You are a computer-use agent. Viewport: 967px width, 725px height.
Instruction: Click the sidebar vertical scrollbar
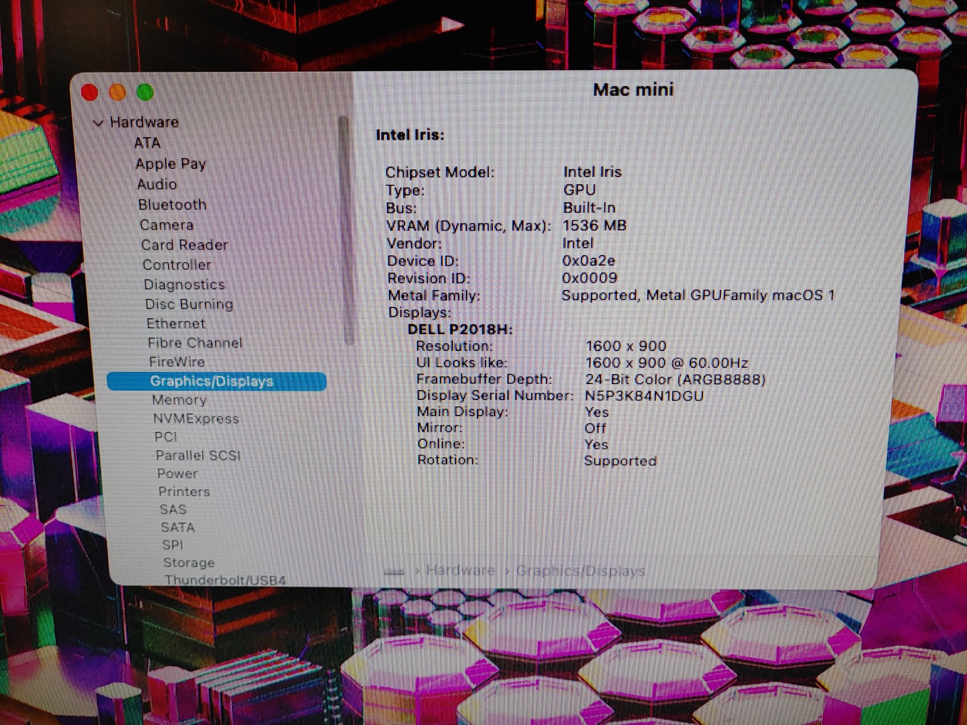point(344,230)
